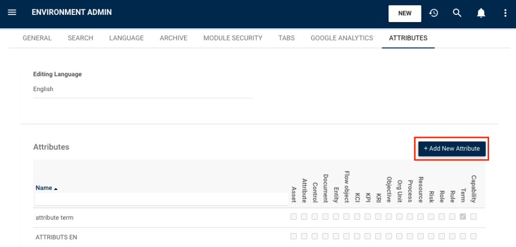Sort by the Name column header
The image size is (516, 247).
[x=44, y=188]
